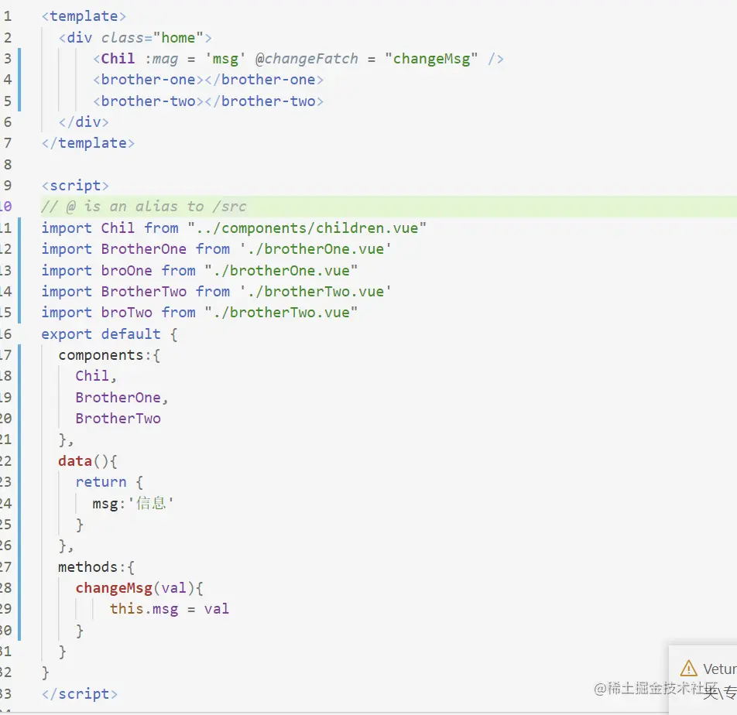Click the @changeFatch event listener
This screenshot has height=715, width=737.
(x=307, y=59)
